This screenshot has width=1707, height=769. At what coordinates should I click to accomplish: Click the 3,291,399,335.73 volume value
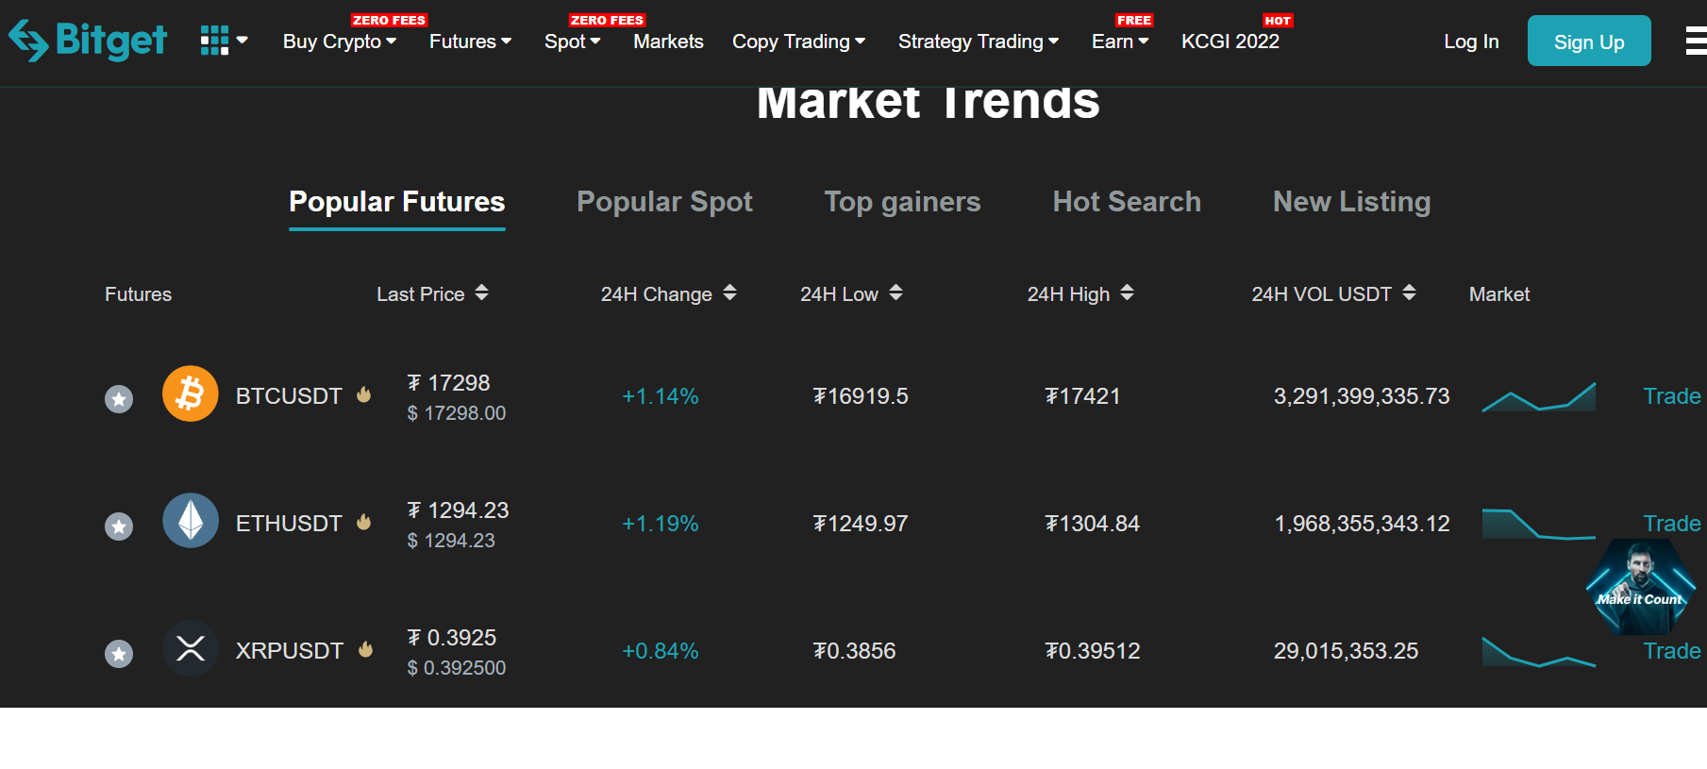pos(1362,396)
